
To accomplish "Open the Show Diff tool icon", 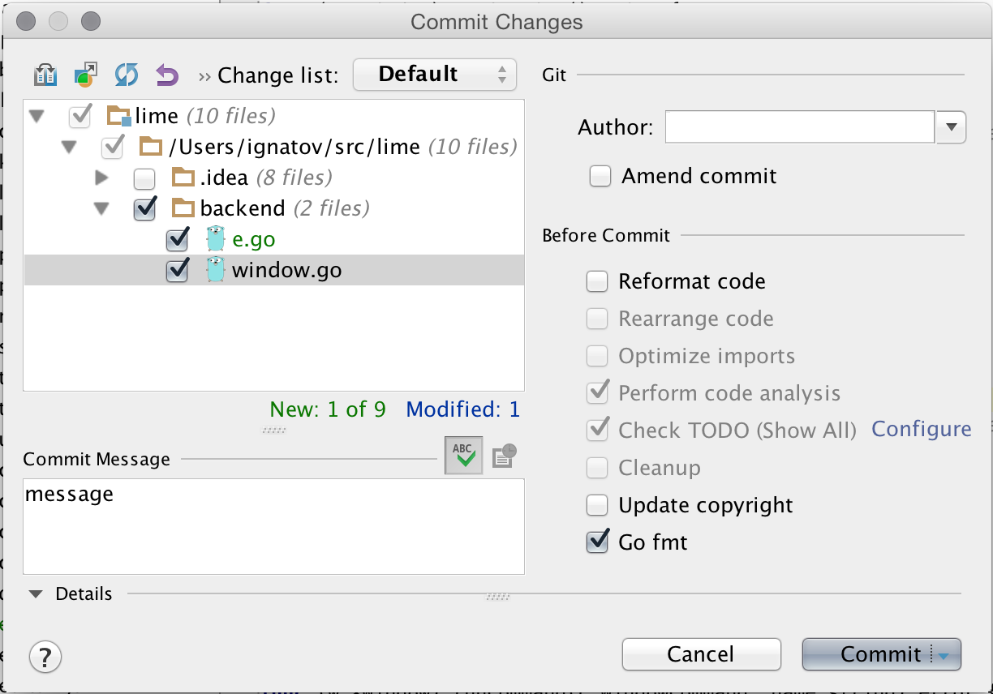I will point(45,74).
